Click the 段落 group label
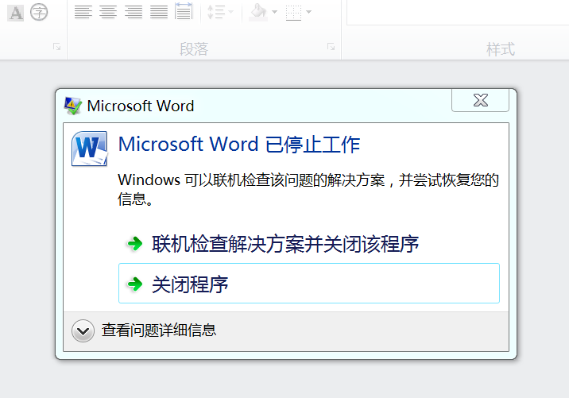This screenshot has width=569, height=398. tap(194, 49)
